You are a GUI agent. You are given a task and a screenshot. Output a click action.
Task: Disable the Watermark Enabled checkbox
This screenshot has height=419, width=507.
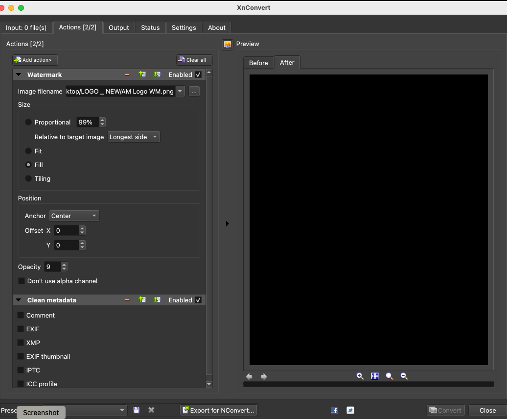coord(198,74)
